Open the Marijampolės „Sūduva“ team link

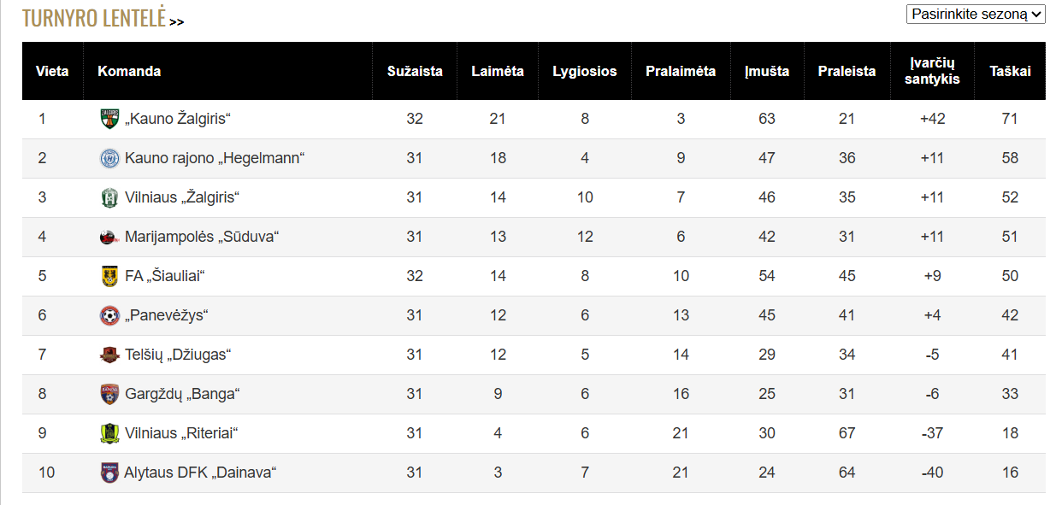[202, 237]
